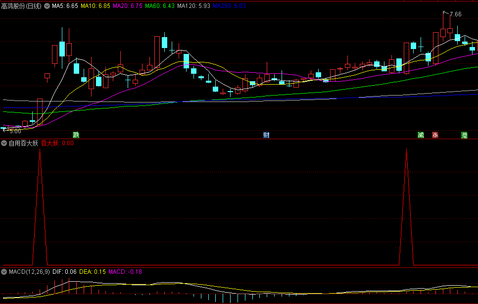Screen dimensions: 478x304
Task: Select the MA250: 5.83 label
Action: click(229, 6)
